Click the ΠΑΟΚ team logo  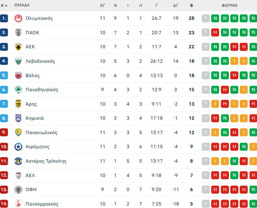click(18, 33)
